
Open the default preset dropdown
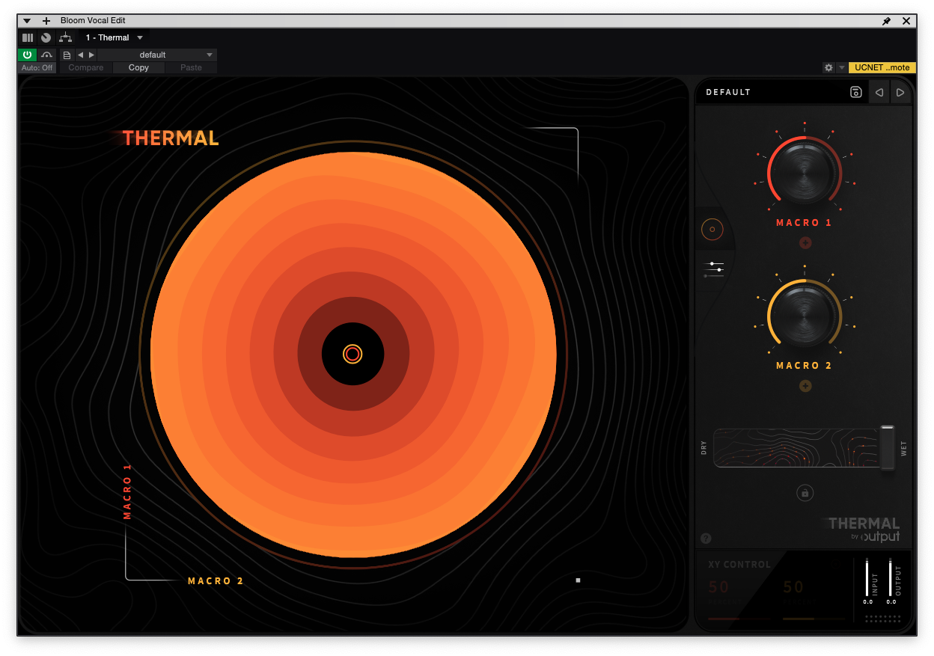coord(157,55)
